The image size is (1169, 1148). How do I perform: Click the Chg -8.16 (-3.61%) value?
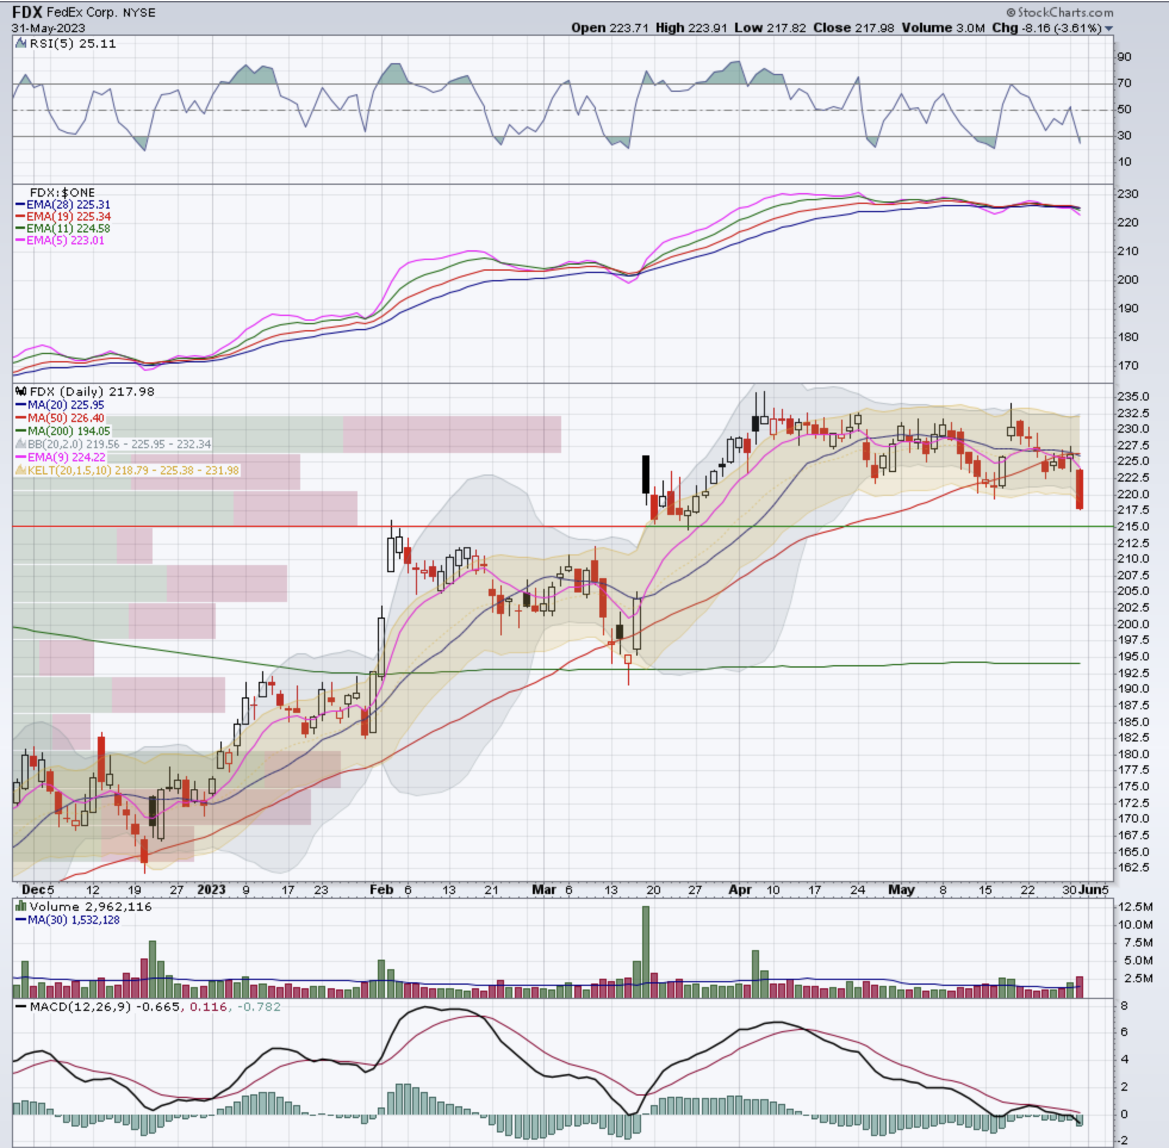[1047, 28]
